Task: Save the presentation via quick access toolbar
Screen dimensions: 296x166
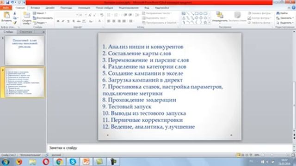Action: [7, 2]
